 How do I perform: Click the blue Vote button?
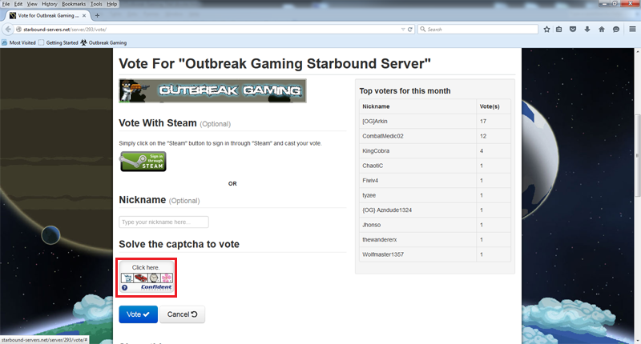pos(138,314)
